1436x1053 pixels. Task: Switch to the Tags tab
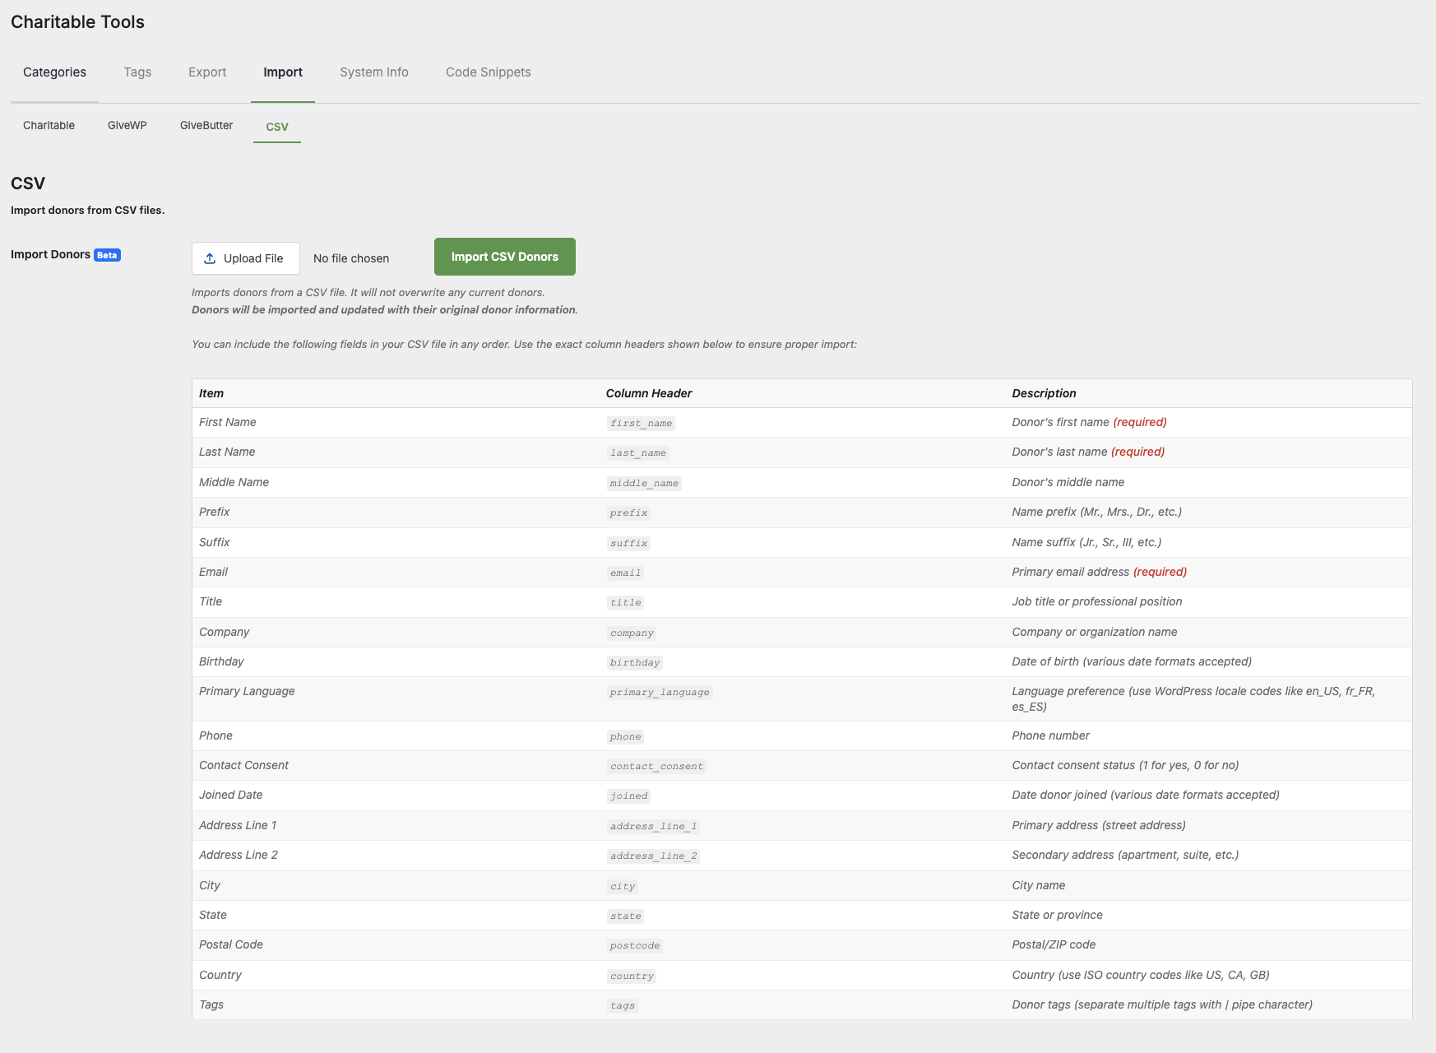coord(137,72)
